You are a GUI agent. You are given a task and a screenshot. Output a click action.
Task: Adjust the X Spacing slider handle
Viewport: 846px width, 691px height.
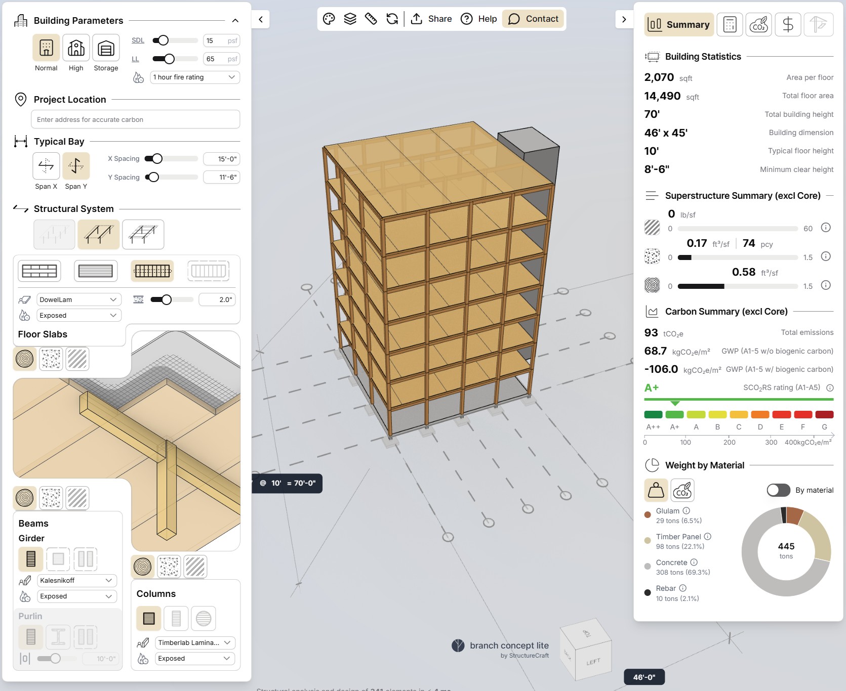157,159
